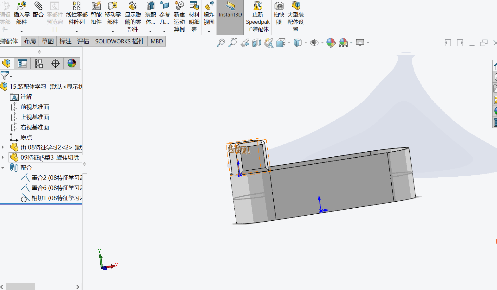Open Assembly Features (装配体) tool
This screenshot has width=497, height=290.
coord(151,13)
